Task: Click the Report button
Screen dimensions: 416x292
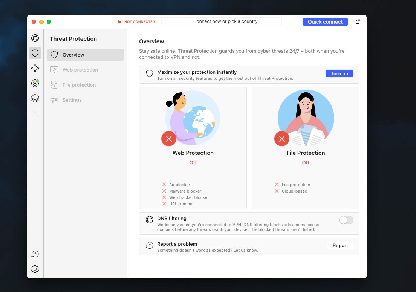Action: click(x=340, y=245)
